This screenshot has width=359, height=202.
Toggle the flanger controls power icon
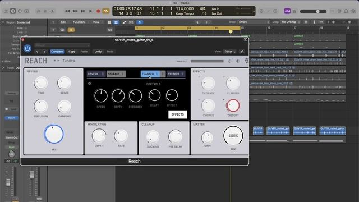(x=90, y=84)
